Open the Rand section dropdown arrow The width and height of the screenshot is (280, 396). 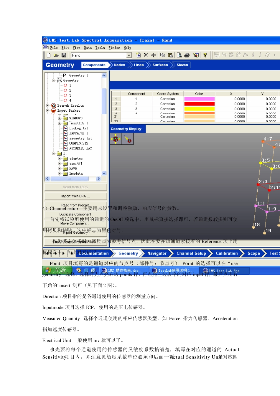(x=129, y=55)
